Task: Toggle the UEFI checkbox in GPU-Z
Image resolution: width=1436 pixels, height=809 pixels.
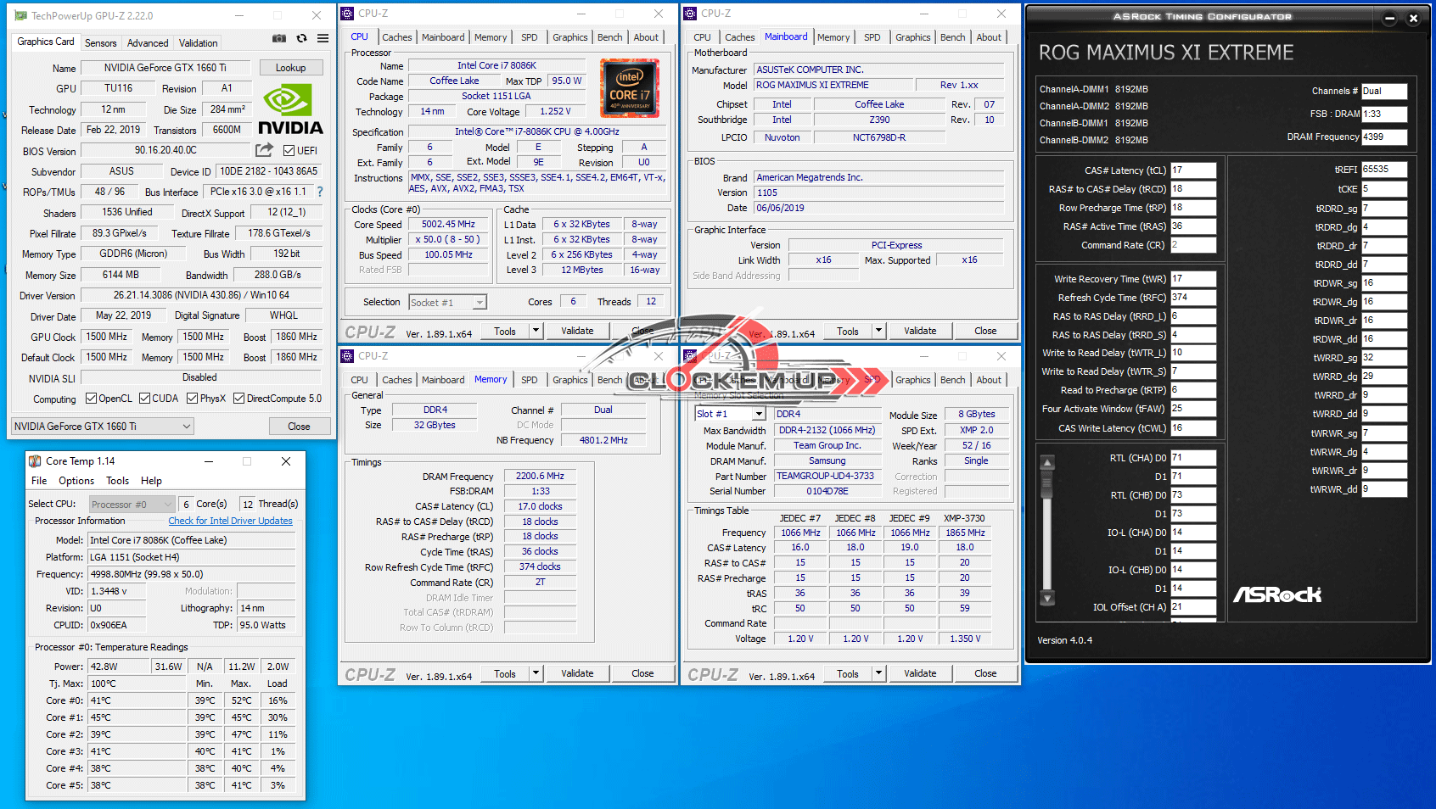Action: tap(289, 151)
